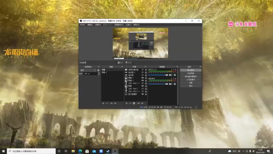Pop out the Scene Transitions dock
This screenshot has width=273, height=154.
point(99,67)
